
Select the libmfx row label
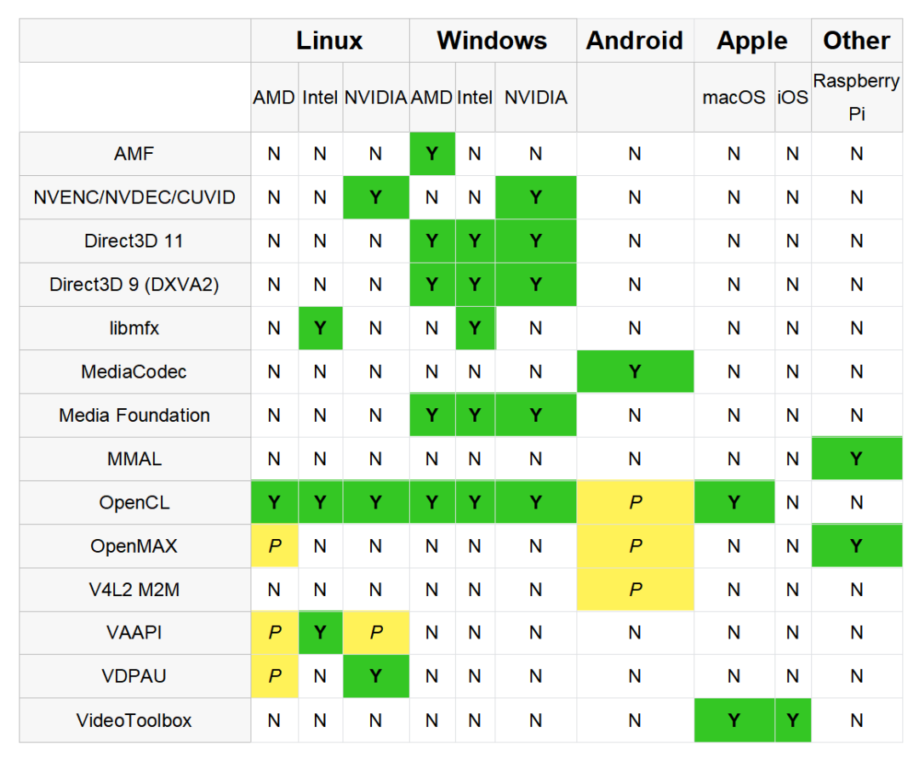click(134, 328)
